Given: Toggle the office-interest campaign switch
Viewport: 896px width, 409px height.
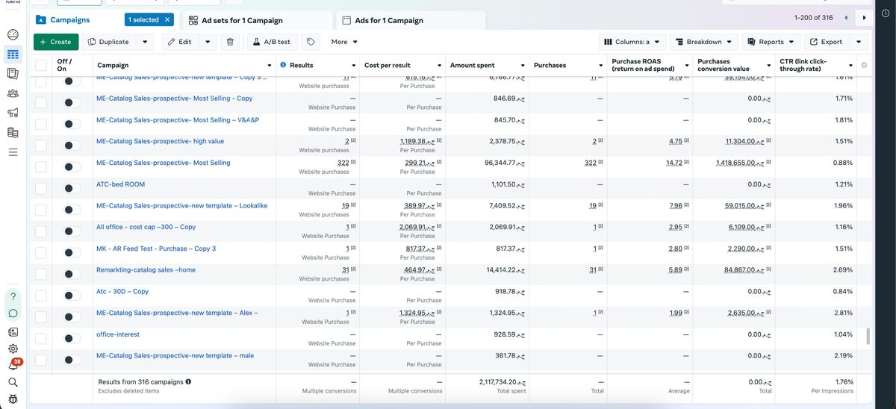Looking at the screenshot, I should click(72, 338).
